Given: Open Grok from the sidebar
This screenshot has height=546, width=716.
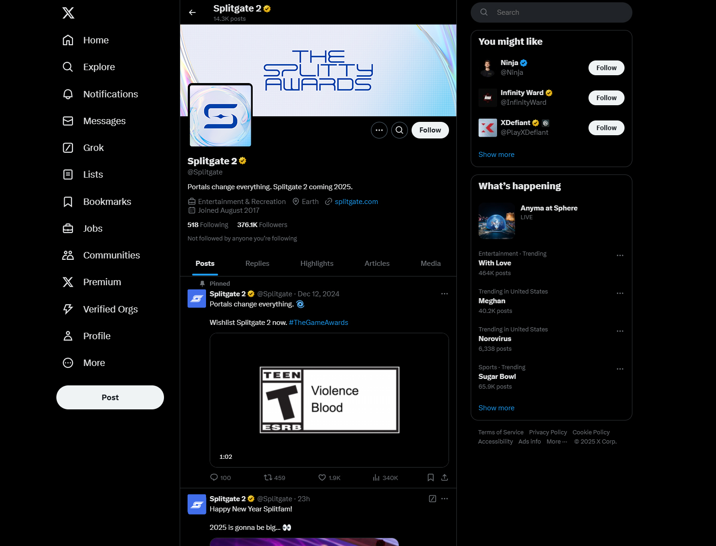Looking at the screenshot, I should coord(83,148).
